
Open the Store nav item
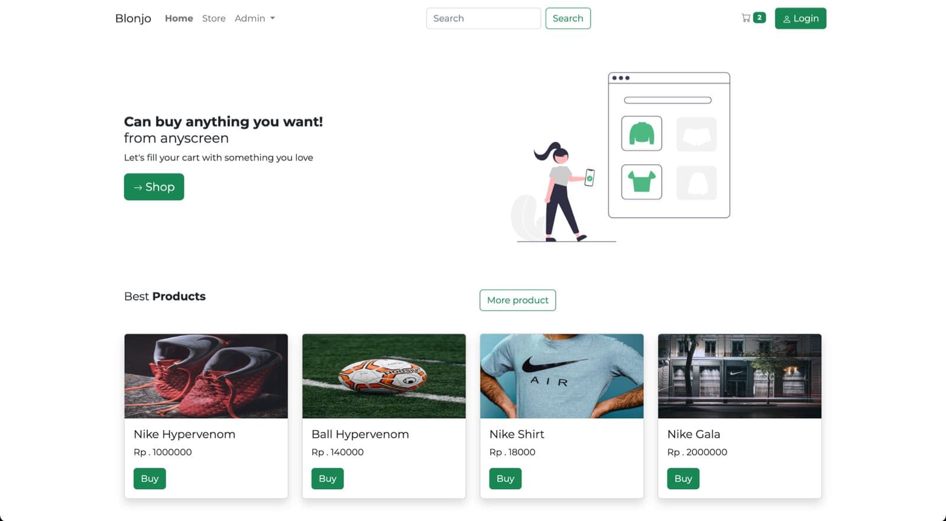pyautogui.click(x=213, y=18)
